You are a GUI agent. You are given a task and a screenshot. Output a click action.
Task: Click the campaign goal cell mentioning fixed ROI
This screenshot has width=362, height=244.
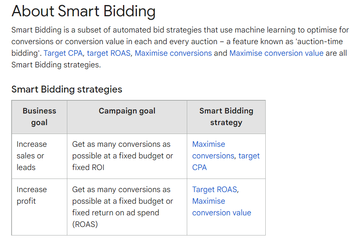(127, 156)
